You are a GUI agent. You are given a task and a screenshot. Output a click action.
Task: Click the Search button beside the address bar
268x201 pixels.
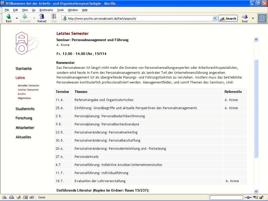[228, 18]
